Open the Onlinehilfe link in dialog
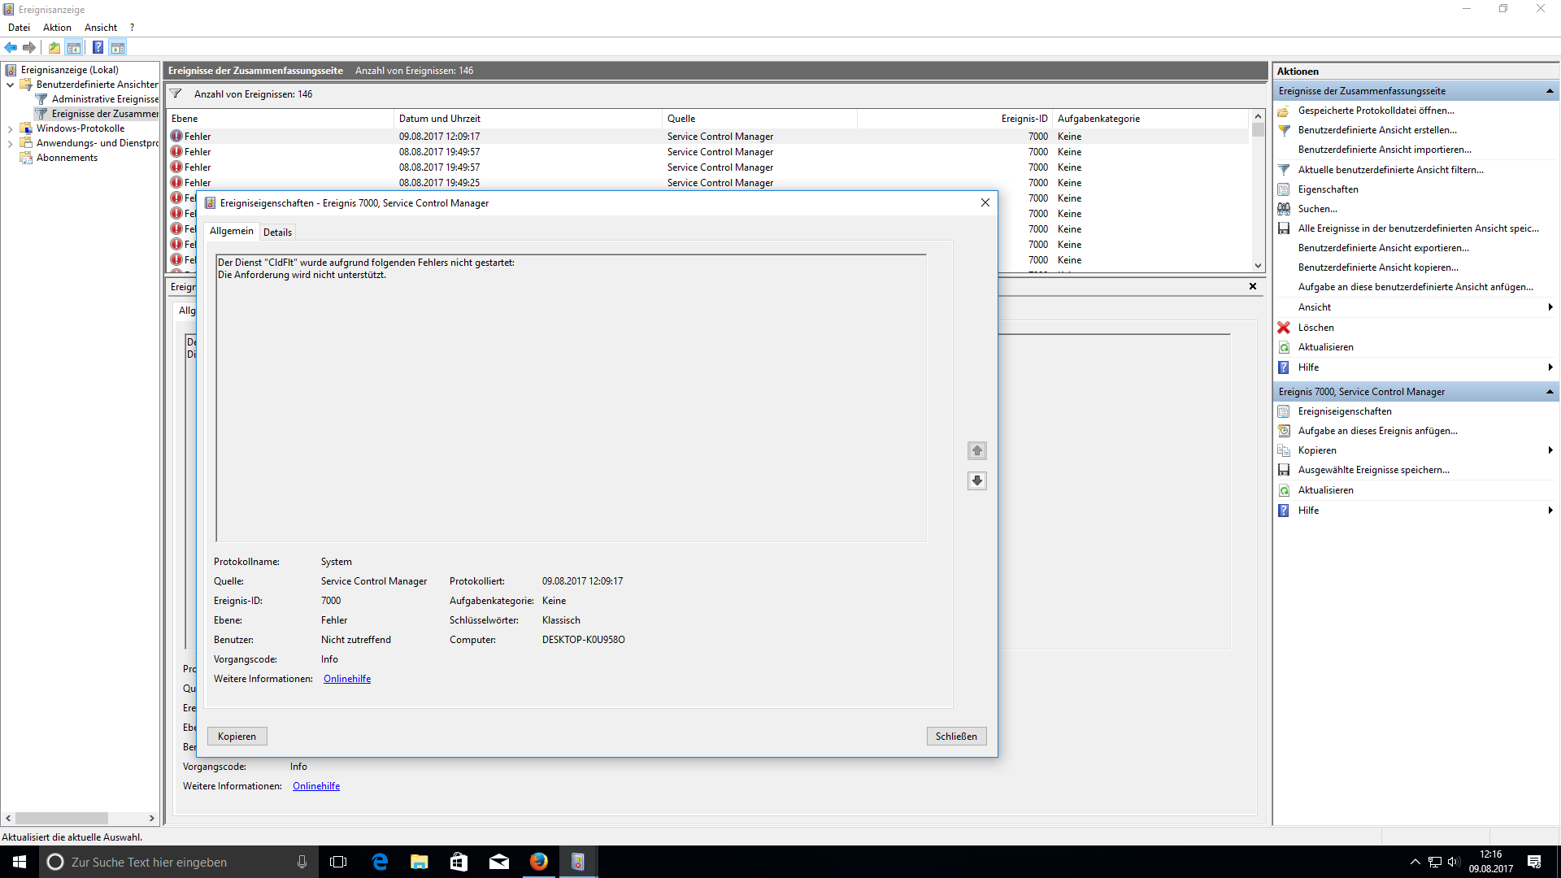Screen dimensions: 1561x878 pos(347,679)
